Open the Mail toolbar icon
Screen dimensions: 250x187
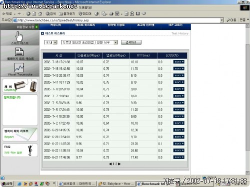tap(104, 14)
